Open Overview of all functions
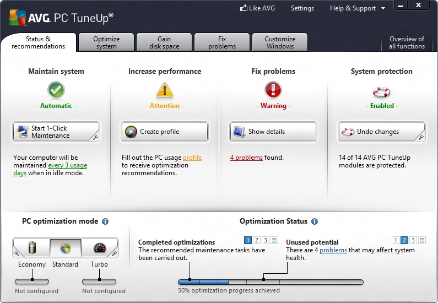The image size is (438, 303). tap(407, 42)
